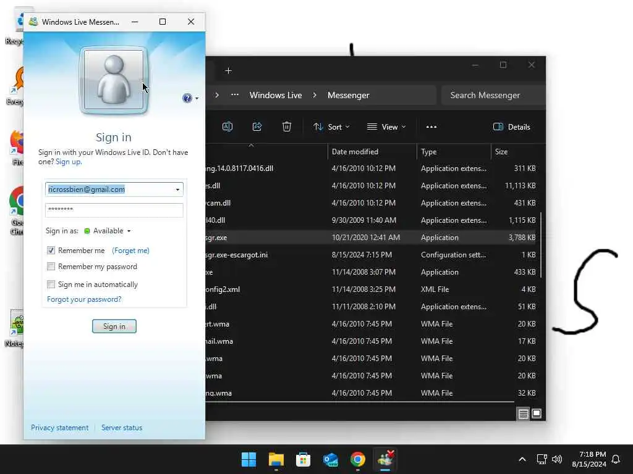Open the Privacy statement link

(59, 428)
